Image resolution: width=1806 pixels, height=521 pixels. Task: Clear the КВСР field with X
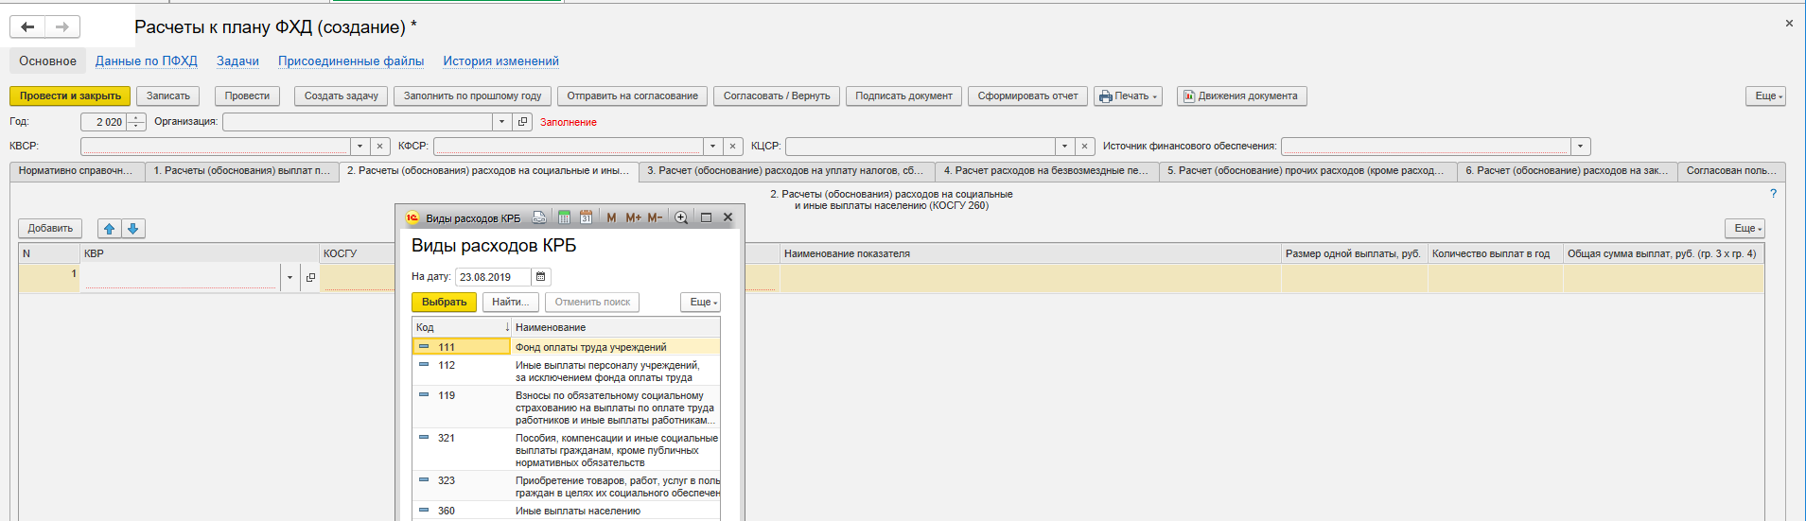[x=379, y=147]
